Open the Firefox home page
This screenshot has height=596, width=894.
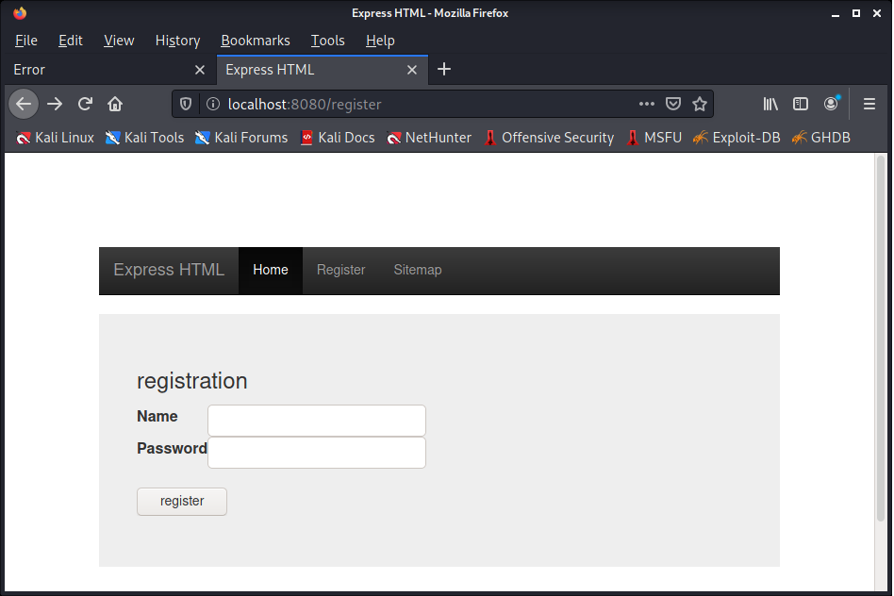tap(115, 104)
